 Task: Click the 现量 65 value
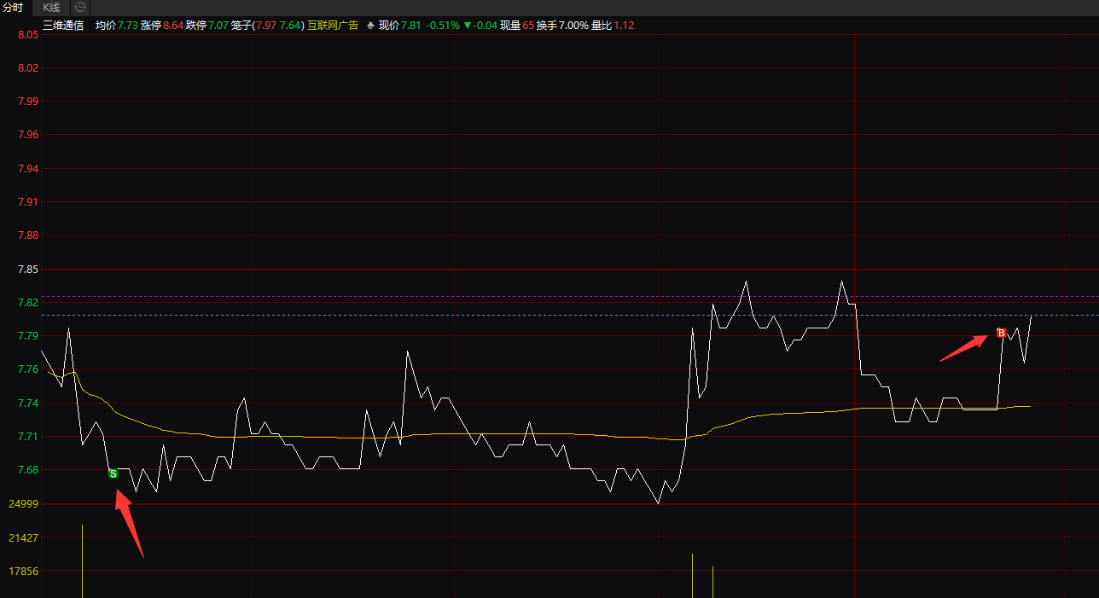coord(528,26)
